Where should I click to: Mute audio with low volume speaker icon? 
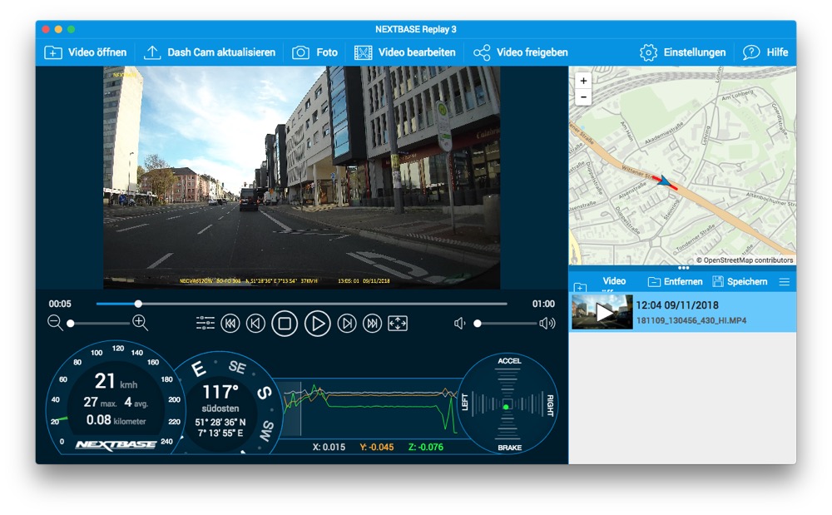(459, 324)
